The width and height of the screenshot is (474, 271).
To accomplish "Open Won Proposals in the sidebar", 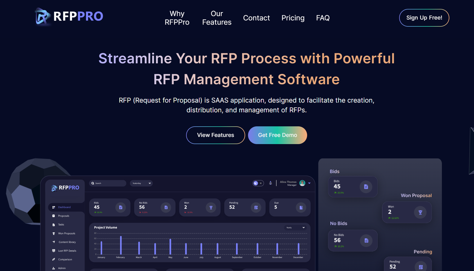I will point(66,233).
